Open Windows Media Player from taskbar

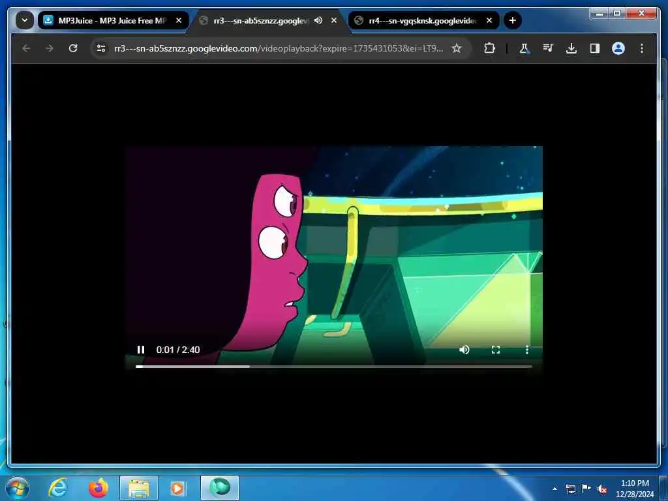[177, 488]
